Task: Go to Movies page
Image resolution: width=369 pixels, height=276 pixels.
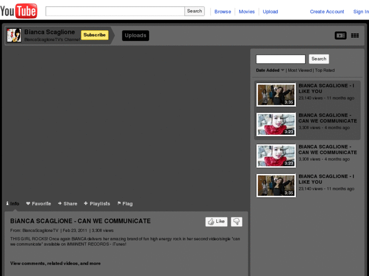Action: click(x=247, y=12)
